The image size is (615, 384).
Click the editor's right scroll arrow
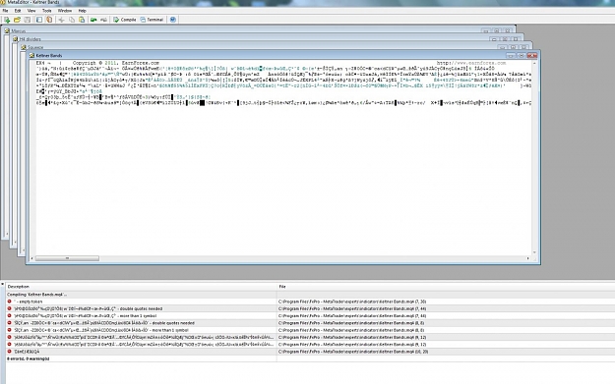[528, 258]
